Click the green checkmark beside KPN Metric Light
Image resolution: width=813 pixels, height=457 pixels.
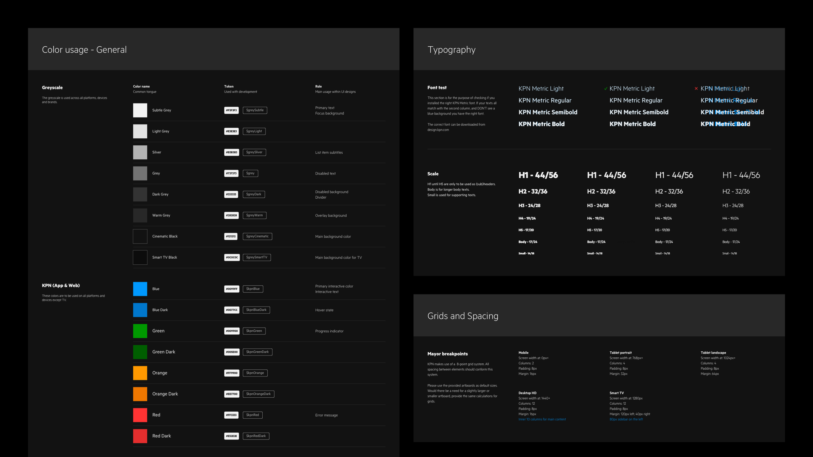606,89
